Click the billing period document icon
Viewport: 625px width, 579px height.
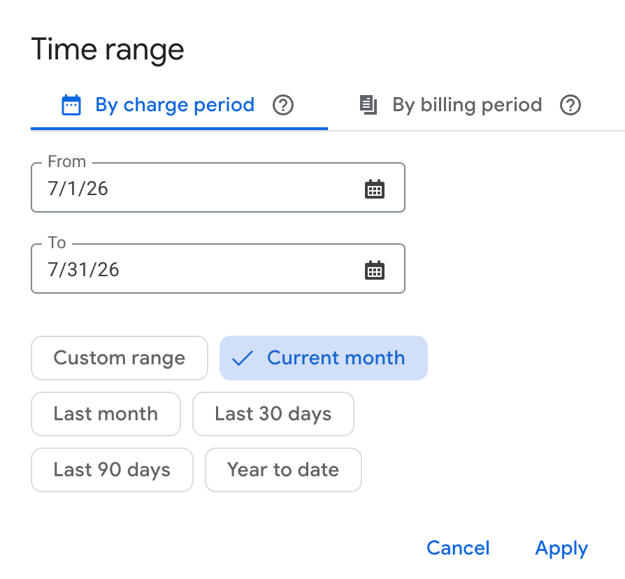coord(368,106)
